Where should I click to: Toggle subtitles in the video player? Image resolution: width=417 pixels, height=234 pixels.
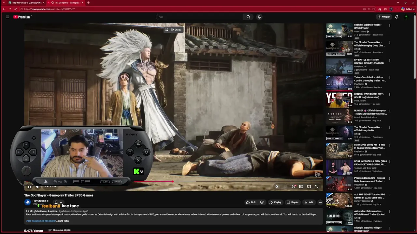pyautogui.click(x=285, y=187)
